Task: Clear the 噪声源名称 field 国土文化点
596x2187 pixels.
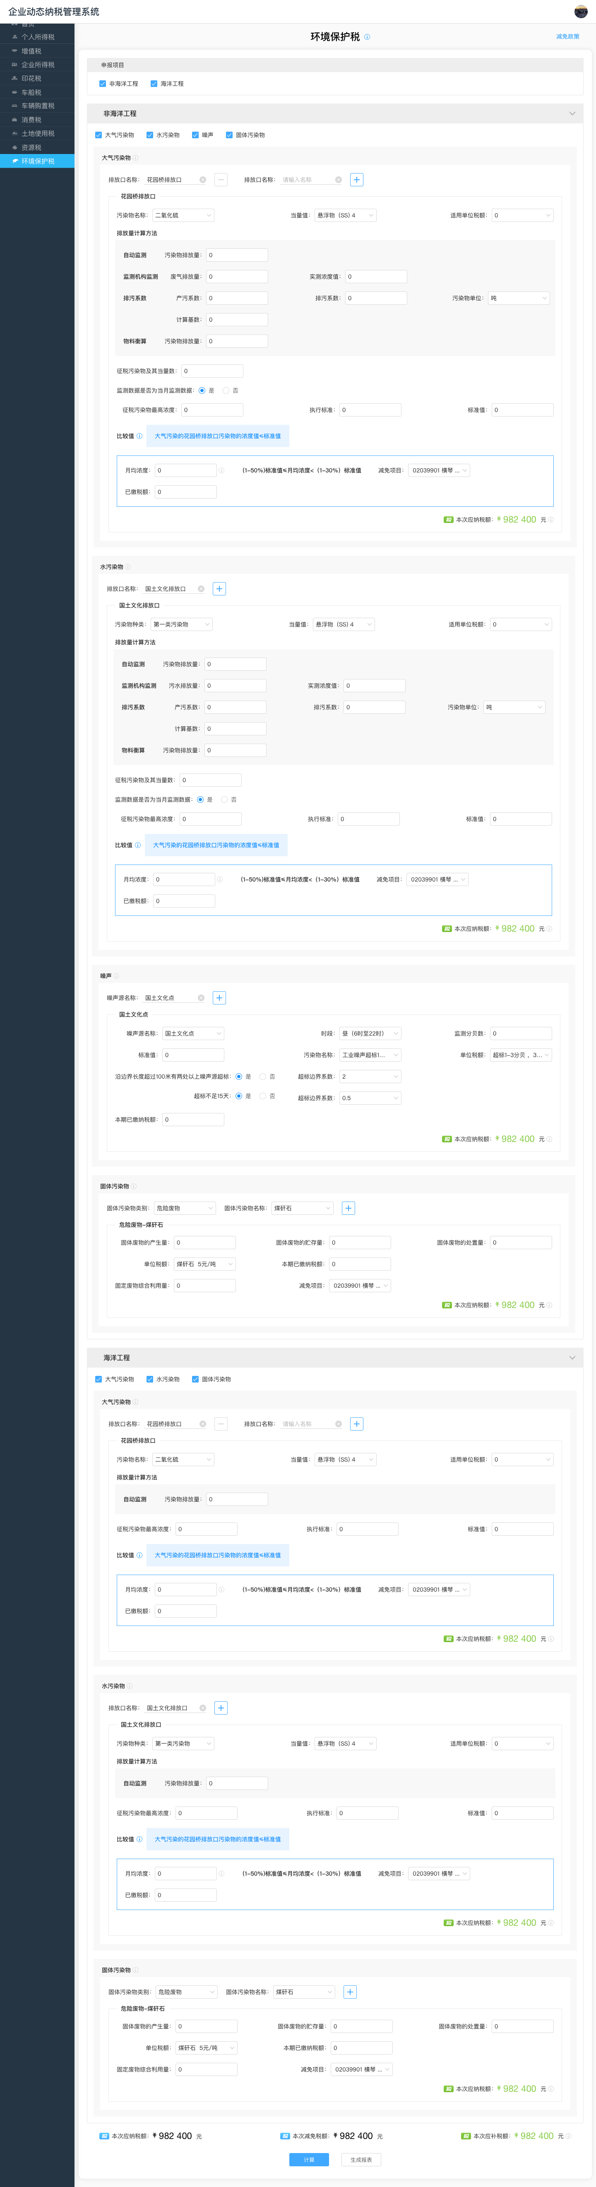Action: (200, 998)
